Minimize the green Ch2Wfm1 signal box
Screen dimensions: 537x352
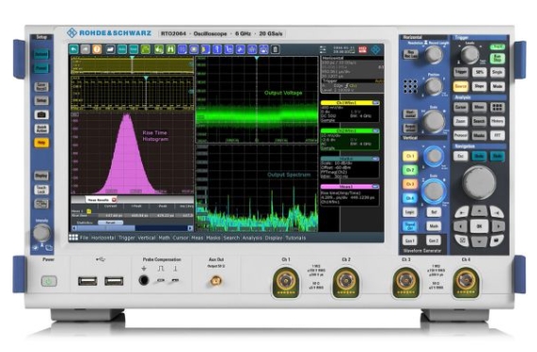point(376,131)
